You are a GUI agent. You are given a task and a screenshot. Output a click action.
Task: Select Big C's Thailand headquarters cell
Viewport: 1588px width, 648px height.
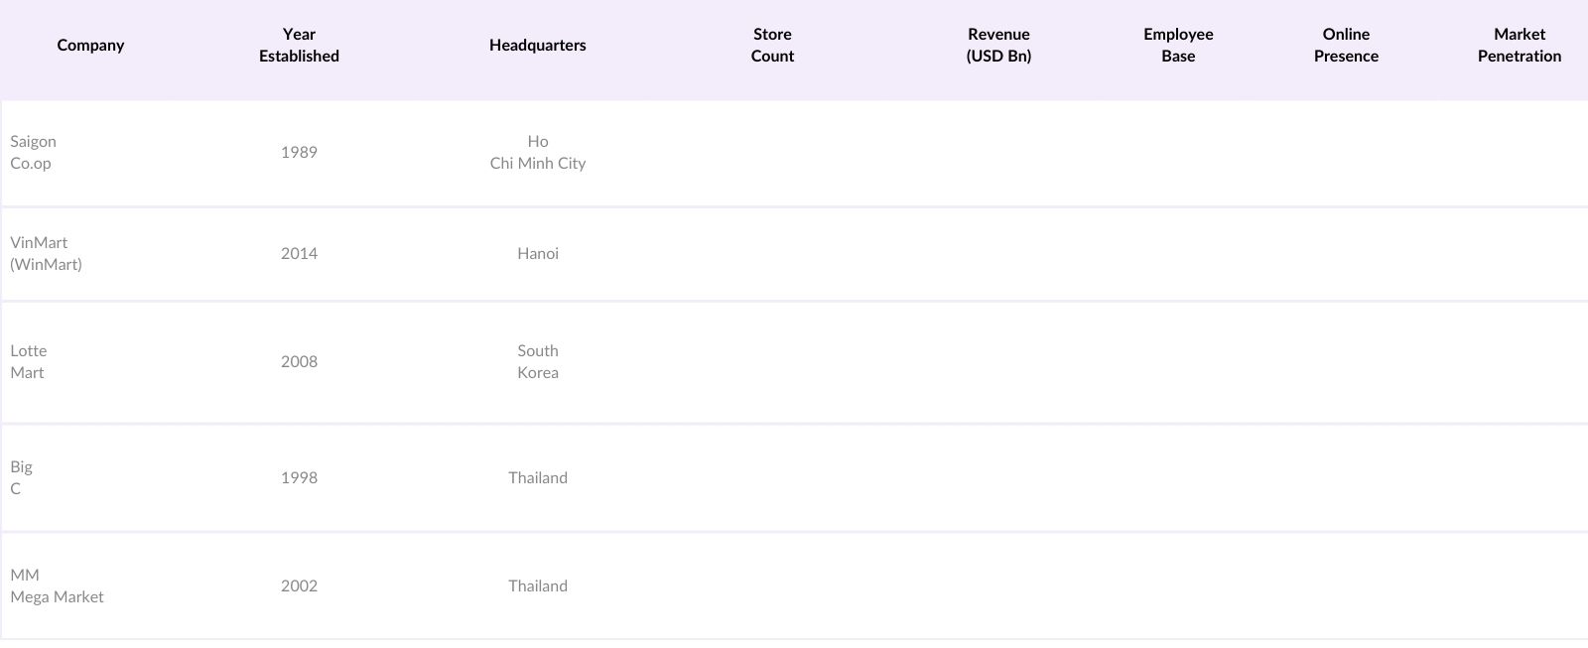point(537,478)
